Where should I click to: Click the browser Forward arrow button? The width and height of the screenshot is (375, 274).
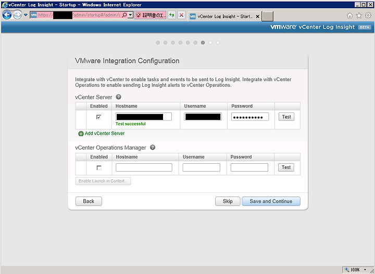[x=17, y=15]
